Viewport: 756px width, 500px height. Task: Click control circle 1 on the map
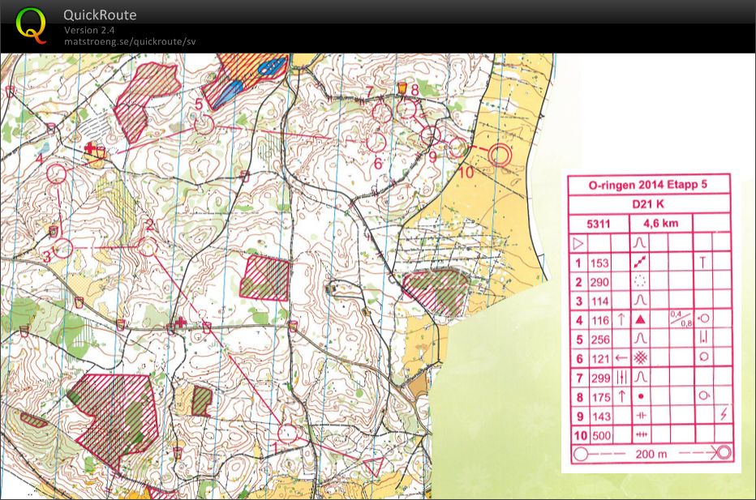click(288, 434)
